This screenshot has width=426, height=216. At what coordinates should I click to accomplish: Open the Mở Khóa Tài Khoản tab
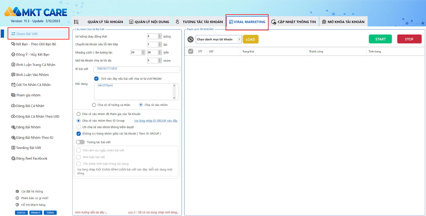[343, 22]
